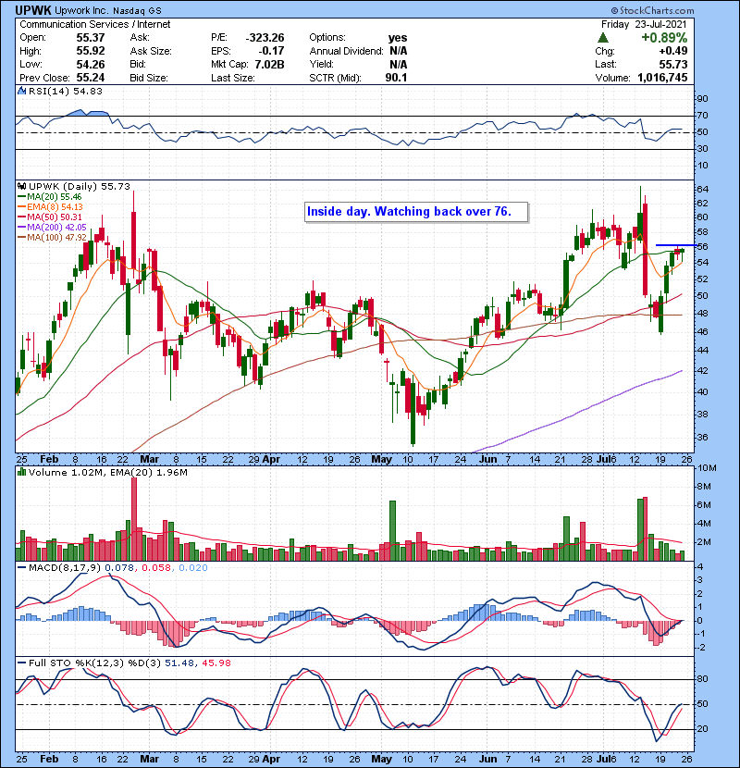
Task: Click the dark blue Full STO legend swatch
Action: [x=21, y=663]
